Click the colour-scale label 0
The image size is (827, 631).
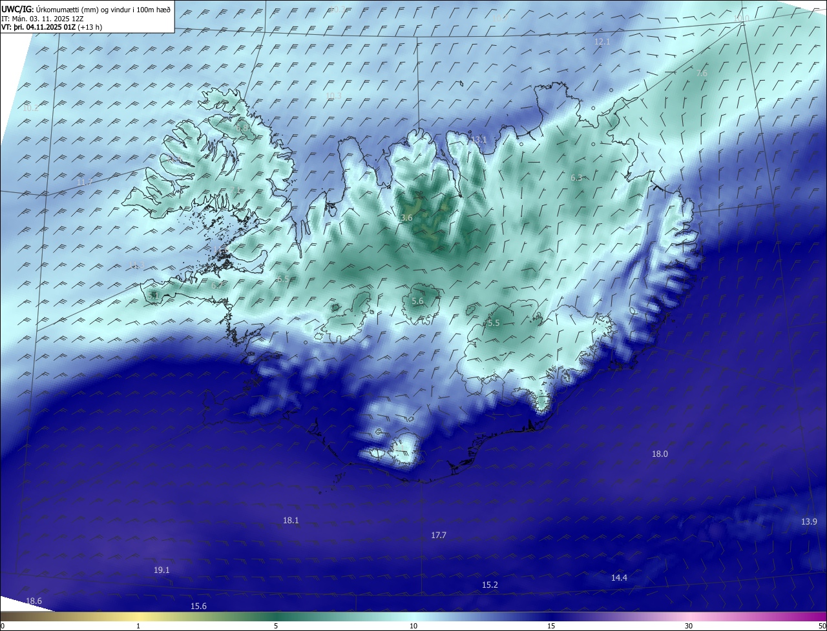point(3,626)
